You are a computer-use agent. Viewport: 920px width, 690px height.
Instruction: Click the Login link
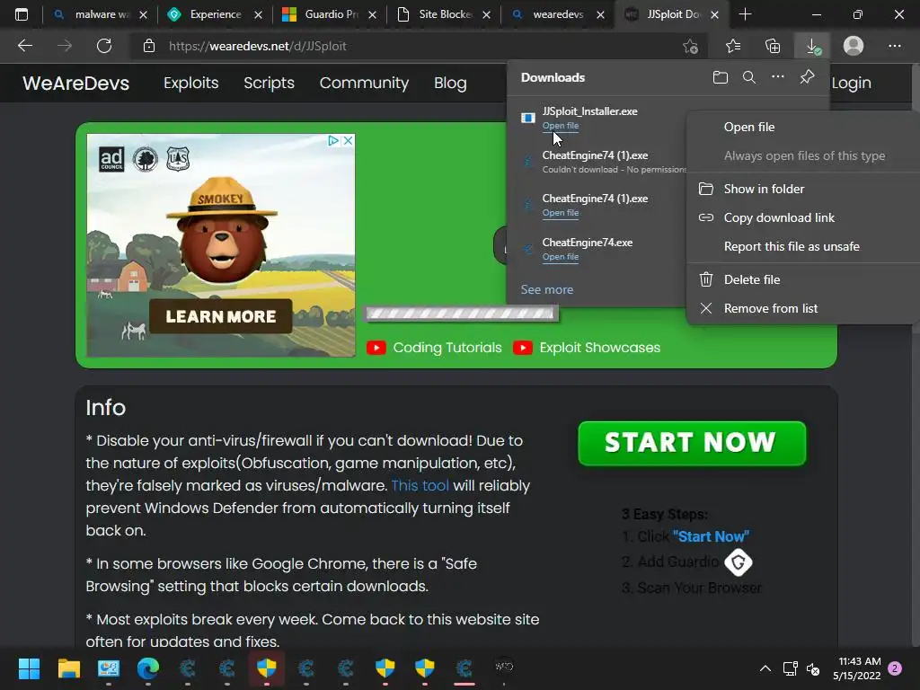[x=851, y=83]
